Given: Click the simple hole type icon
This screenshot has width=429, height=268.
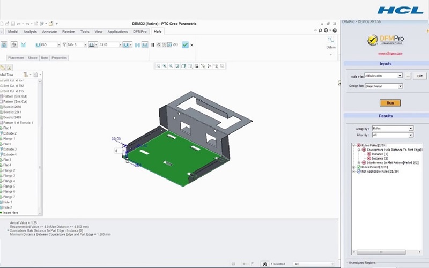Looking at the screenshot, I should pos(4,44).
